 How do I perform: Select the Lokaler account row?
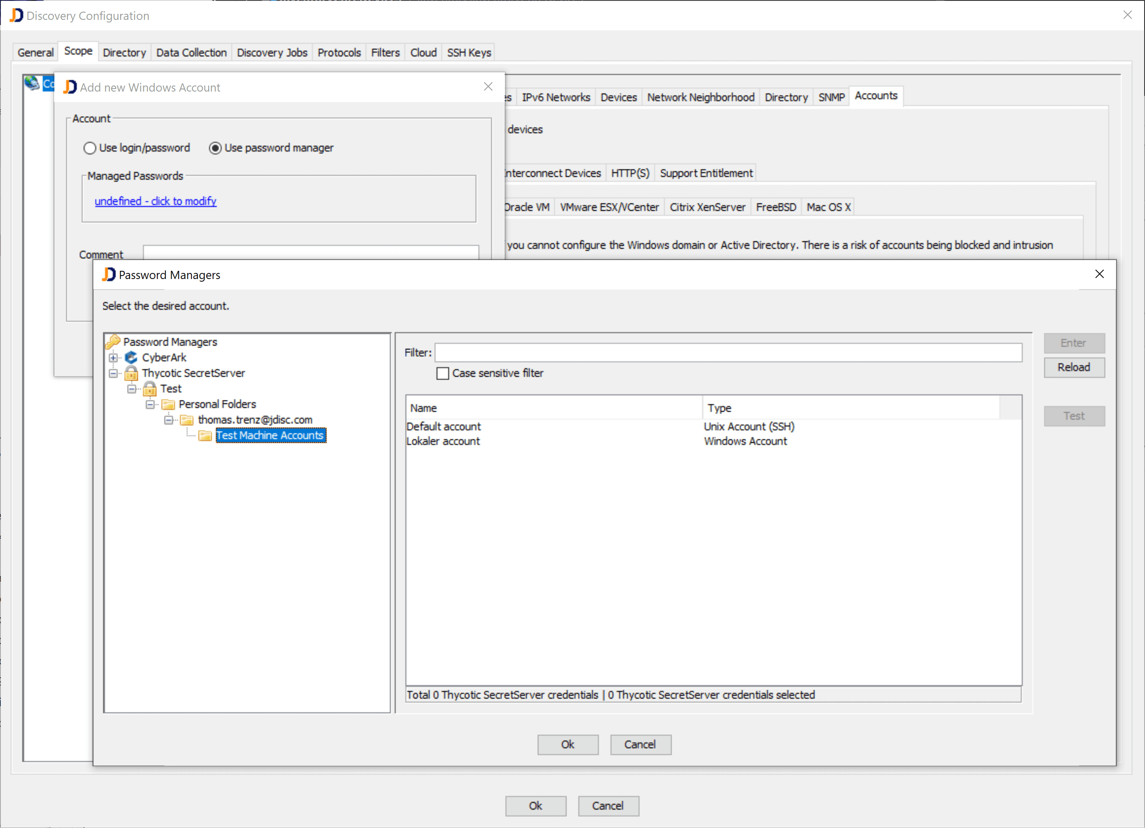[x=443, y=441]
